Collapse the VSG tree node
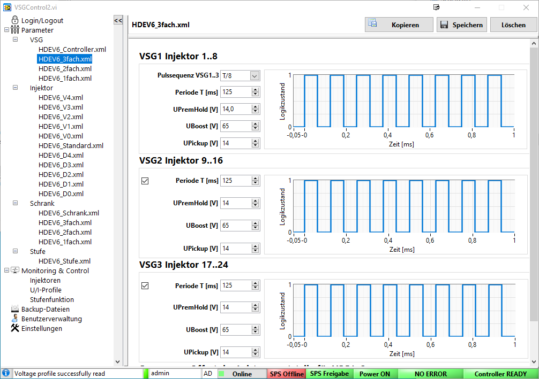Viewport: 539px width, 379px height. coord(15,40)
